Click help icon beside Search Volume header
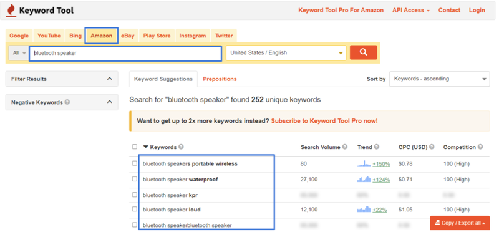Image resolution: width=499 pixels, height=232 pixels. point(345,147)
